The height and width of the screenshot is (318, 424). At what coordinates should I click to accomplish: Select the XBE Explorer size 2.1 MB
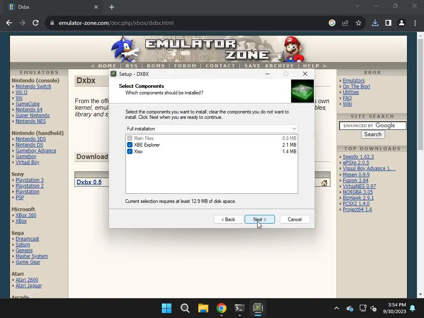(289, 145)
